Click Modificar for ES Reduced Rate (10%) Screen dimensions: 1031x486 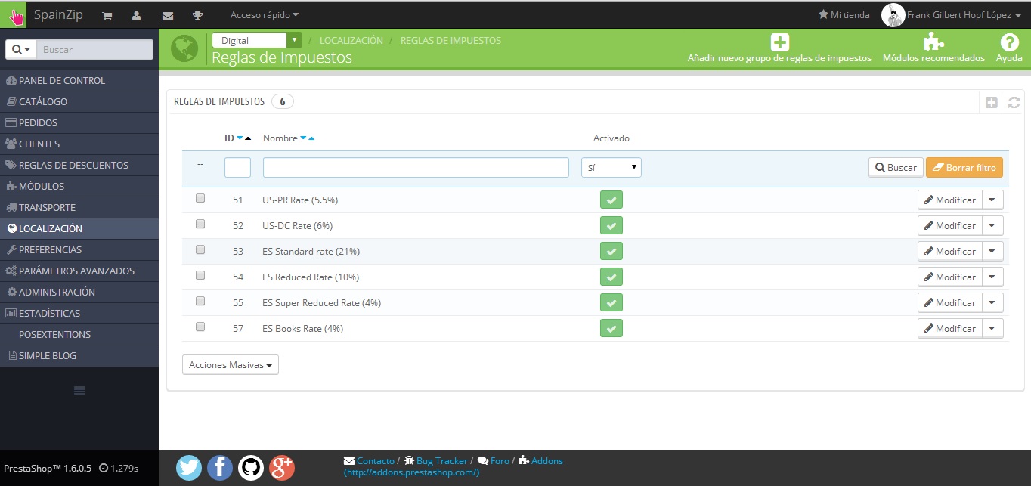(x=949, y=277)
